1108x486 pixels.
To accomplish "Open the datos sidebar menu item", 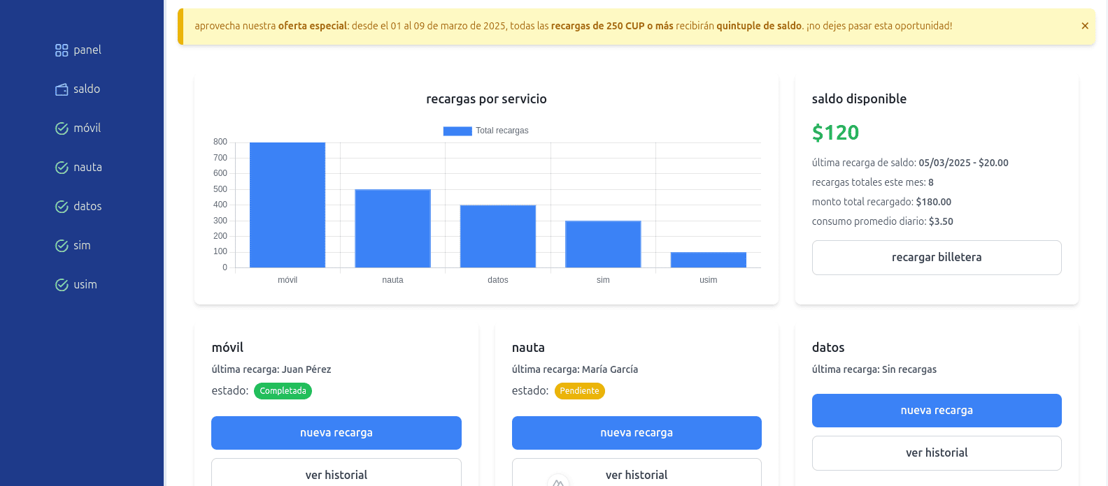I will pos(87,207).
